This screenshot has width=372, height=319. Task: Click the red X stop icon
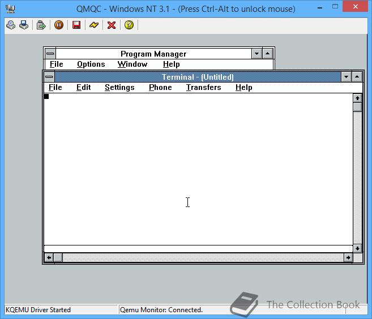coord(112,25)
